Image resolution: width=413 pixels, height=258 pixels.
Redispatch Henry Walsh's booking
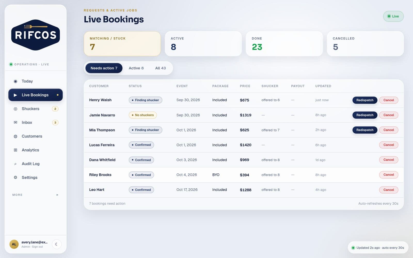[365, 100]
